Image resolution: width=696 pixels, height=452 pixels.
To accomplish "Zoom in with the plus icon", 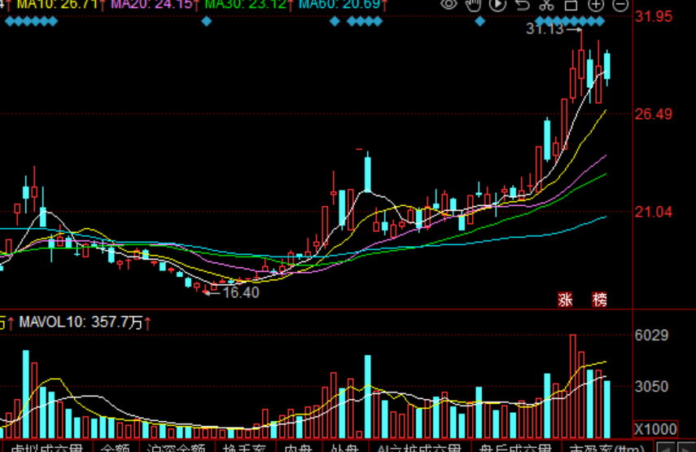I will click(x=596, y=4).
